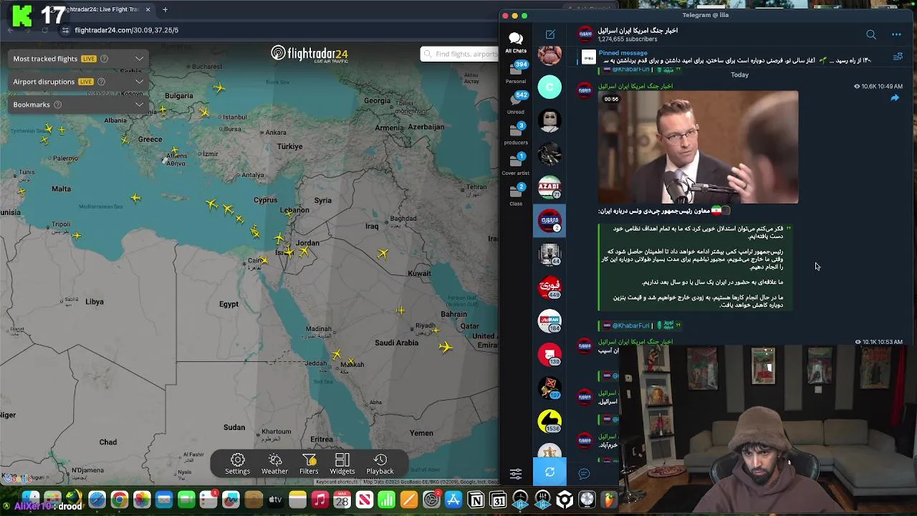Open the Widgets panel
Viewport: 917px width, 516px height.
click(342, 464)
